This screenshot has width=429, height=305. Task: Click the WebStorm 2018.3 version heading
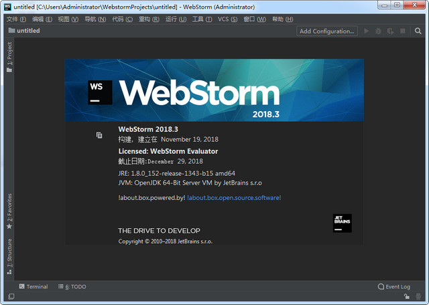148,129
